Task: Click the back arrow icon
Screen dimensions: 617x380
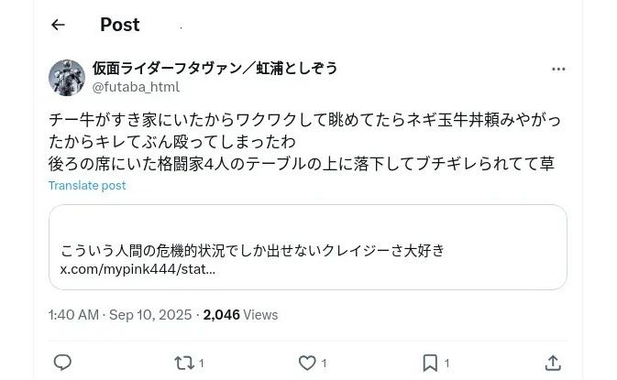Action: coord(59,25)
